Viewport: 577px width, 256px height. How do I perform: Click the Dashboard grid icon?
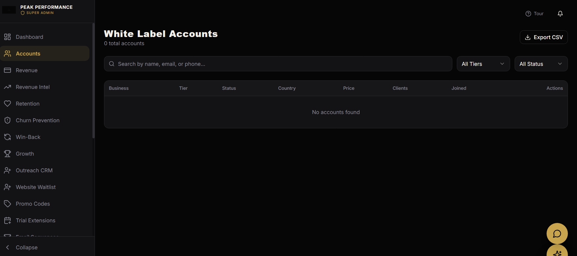[x=8, y=37]
